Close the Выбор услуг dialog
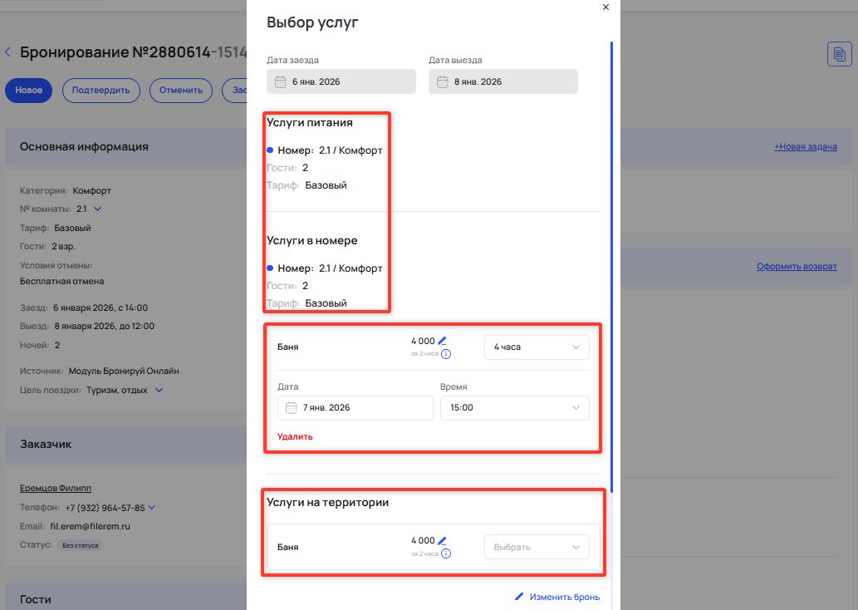This screenshot has width=858, height=610. pyautogui.click(x=606, y=7)
